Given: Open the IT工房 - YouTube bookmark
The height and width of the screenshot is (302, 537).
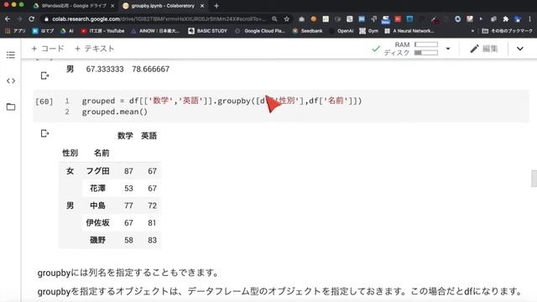Looking at the screenshot, I should 102,31.
